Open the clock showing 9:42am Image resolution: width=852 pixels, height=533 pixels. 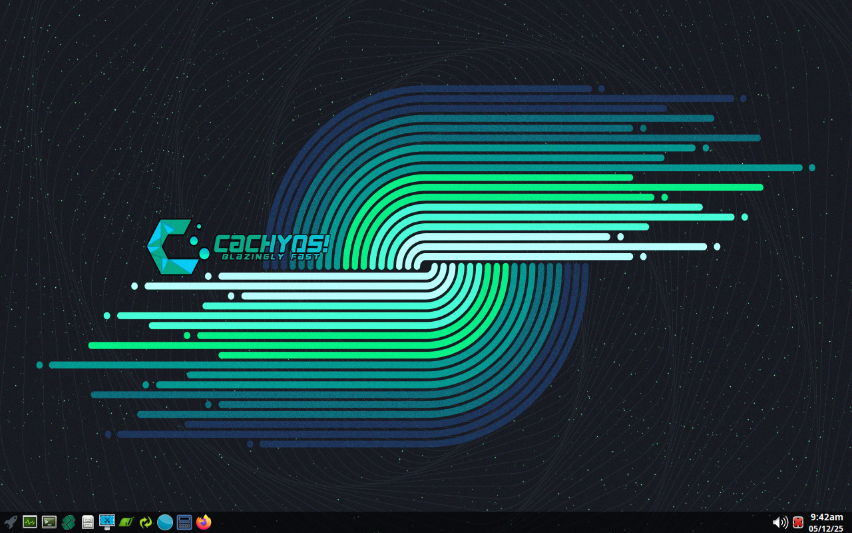tap(827, 517)
